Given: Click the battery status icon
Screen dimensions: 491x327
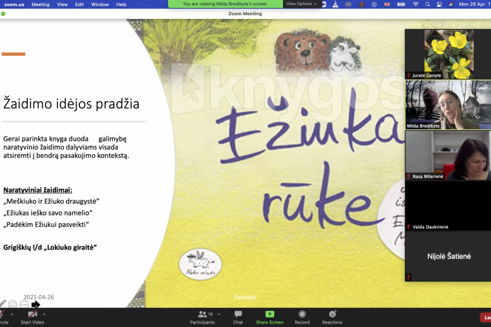Looking at the screenshot, I should pos(401,4).
